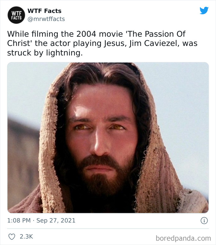Click the word 'struck' in the tweet

(x=17, y=53)
